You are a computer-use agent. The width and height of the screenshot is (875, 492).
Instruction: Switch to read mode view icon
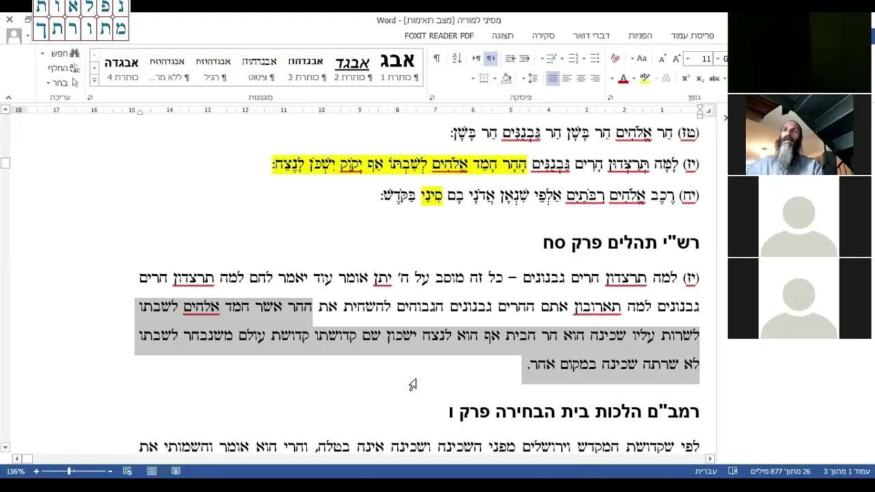pyautogui.click(x=176, y=471)
